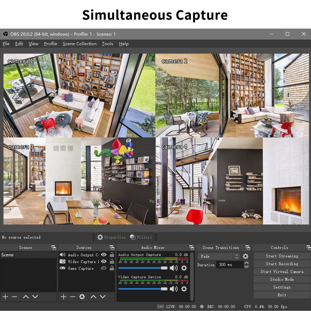Mute Video Capture Device with the speaker icon
The height and width of the screenshot is (311, 311).
click(173, 289)
